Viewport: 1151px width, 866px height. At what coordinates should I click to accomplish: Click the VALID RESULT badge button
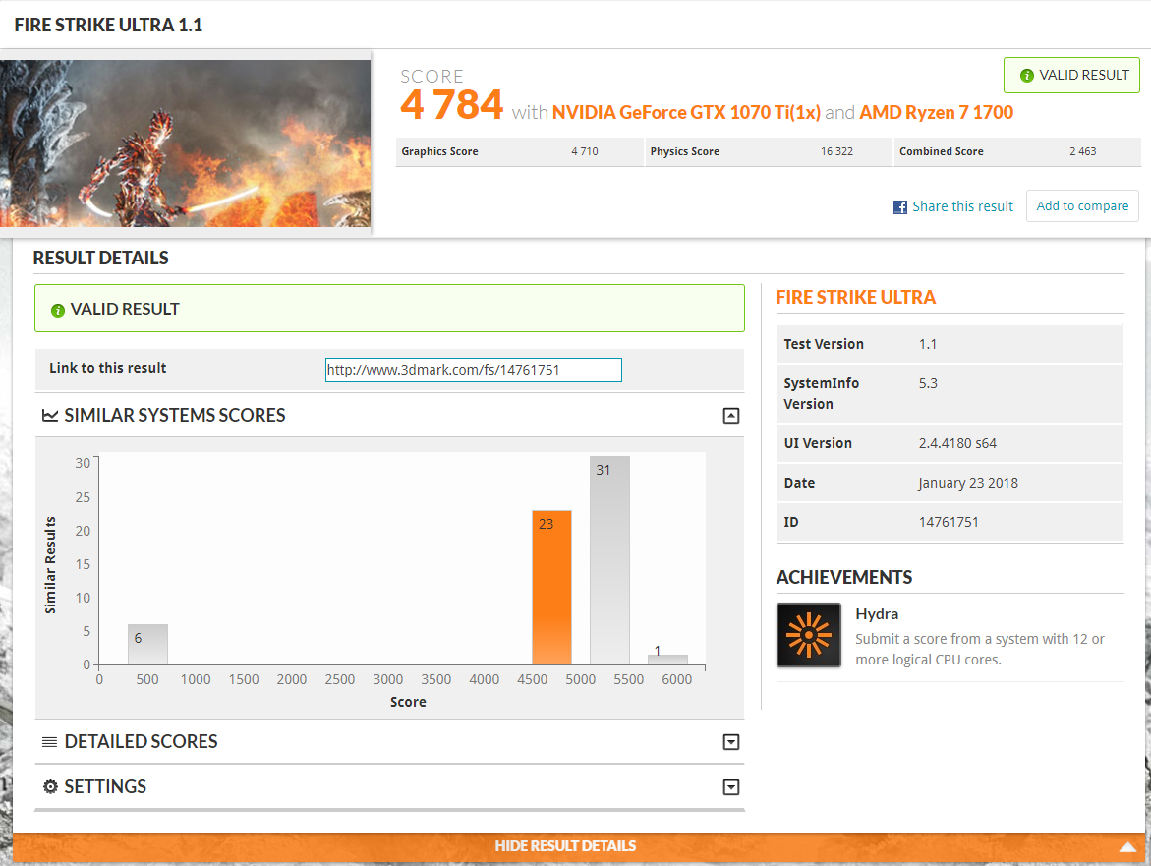click(1071, 75)
